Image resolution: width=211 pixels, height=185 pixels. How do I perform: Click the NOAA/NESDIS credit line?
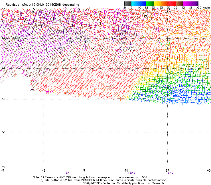click(123, 183)
